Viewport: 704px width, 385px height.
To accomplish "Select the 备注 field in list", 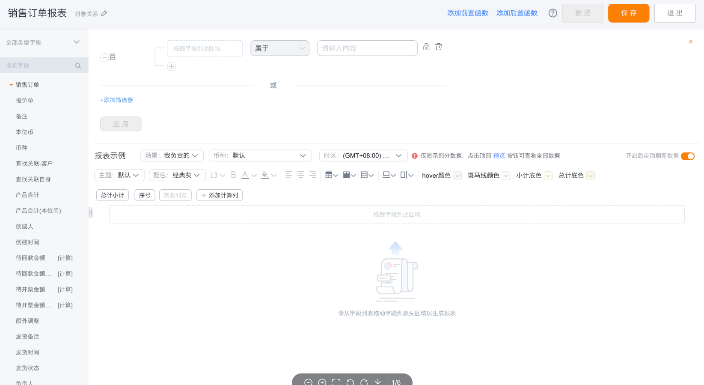I will 21,116.
